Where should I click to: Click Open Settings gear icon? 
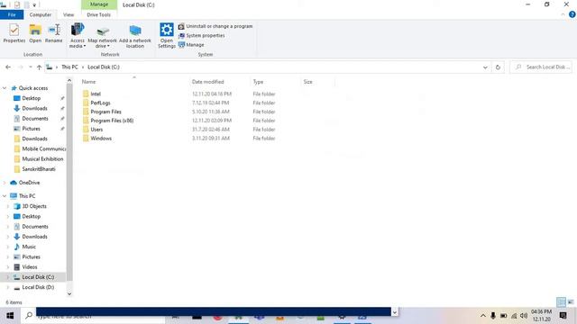click(x=166, y=35)
